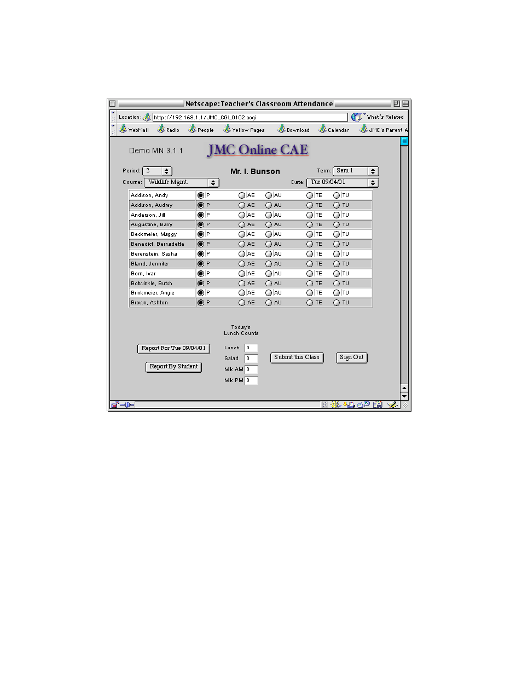This screenshot has height=676, width=522.
Task: Click the teacher name Mr. I. Bunson
Action: [255, 171]
